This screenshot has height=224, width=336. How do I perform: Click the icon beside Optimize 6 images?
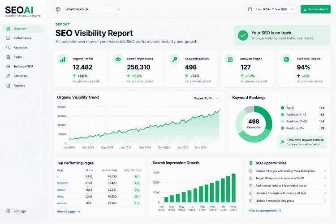click(251, 194)
